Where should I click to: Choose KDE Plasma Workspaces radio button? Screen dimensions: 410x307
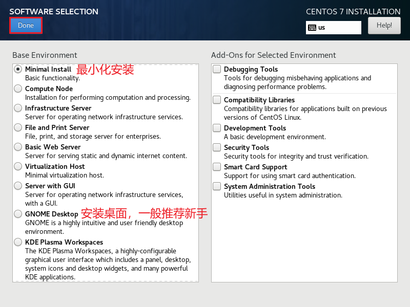[x=18, y=242]
